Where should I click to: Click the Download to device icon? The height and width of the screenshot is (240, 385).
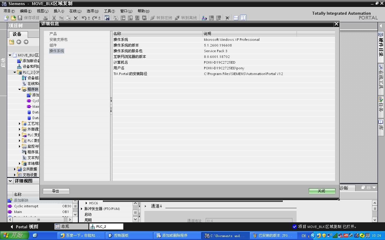123,18
